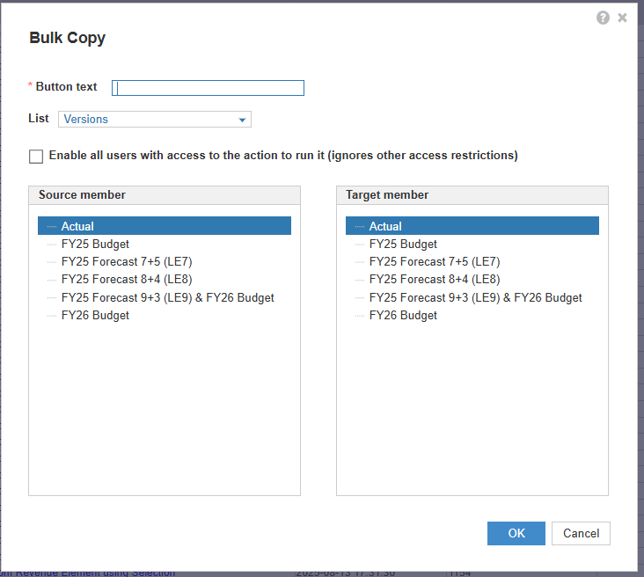Screen dimensions: 644x577
Task: Pick FY25 Forecast 8+4 (LE8) as target
Action: coord(435,279)
